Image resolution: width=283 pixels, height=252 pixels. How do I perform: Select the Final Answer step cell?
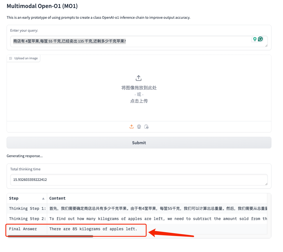(27, 229)
